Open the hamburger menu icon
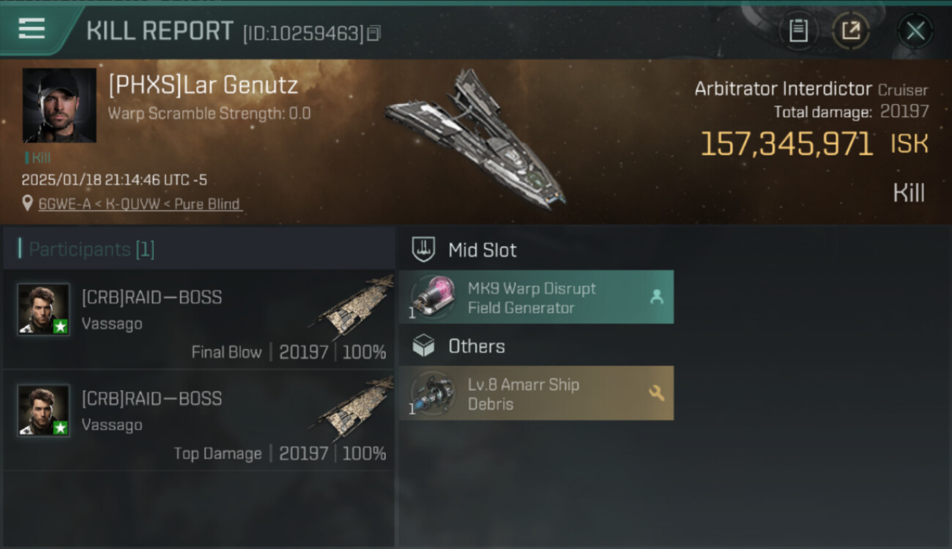 31,29
